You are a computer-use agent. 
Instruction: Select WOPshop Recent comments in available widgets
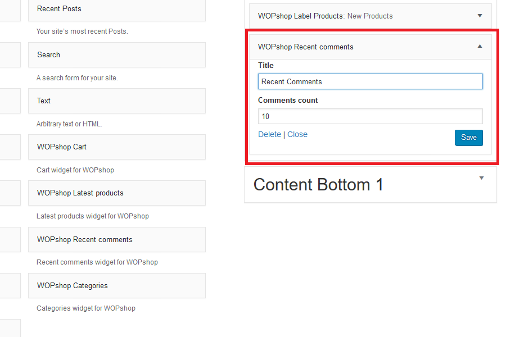[x=116, y=239]
